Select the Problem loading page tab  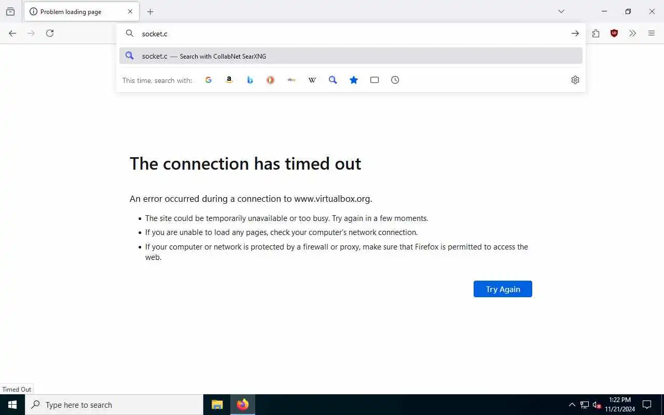pos(81,11)
